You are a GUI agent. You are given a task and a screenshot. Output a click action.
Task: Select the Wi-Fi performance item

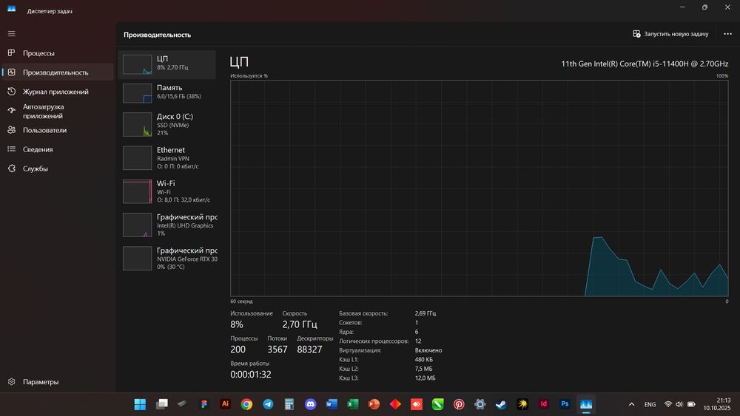pos(167,191)
